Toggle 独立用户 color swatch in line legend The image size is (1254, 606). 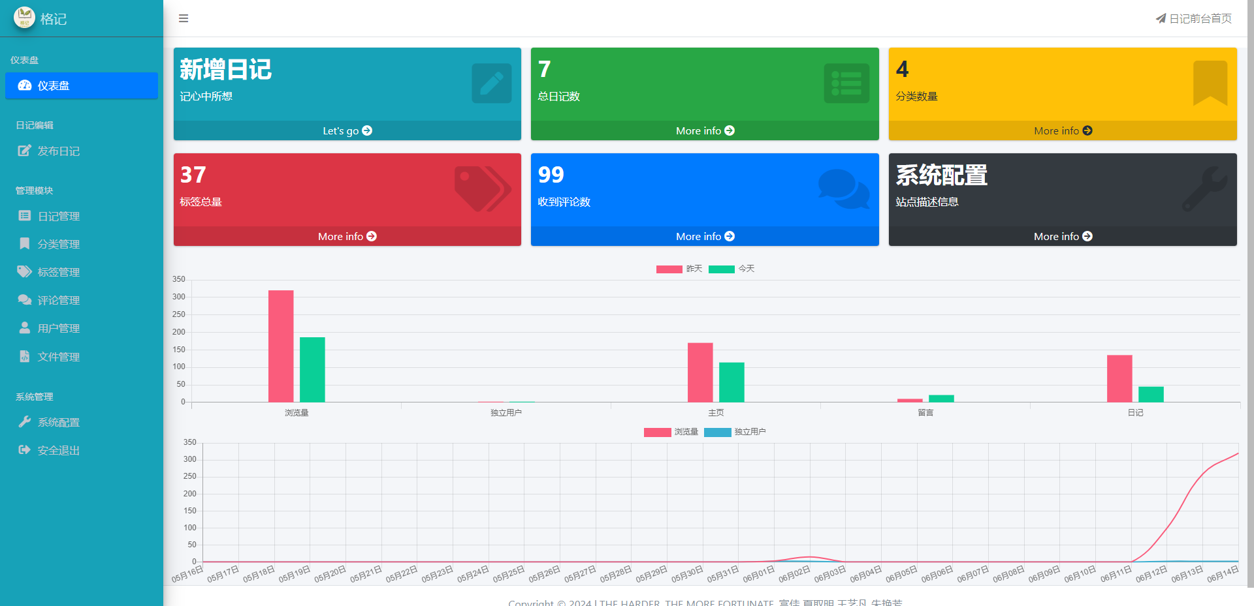point(717,432)
